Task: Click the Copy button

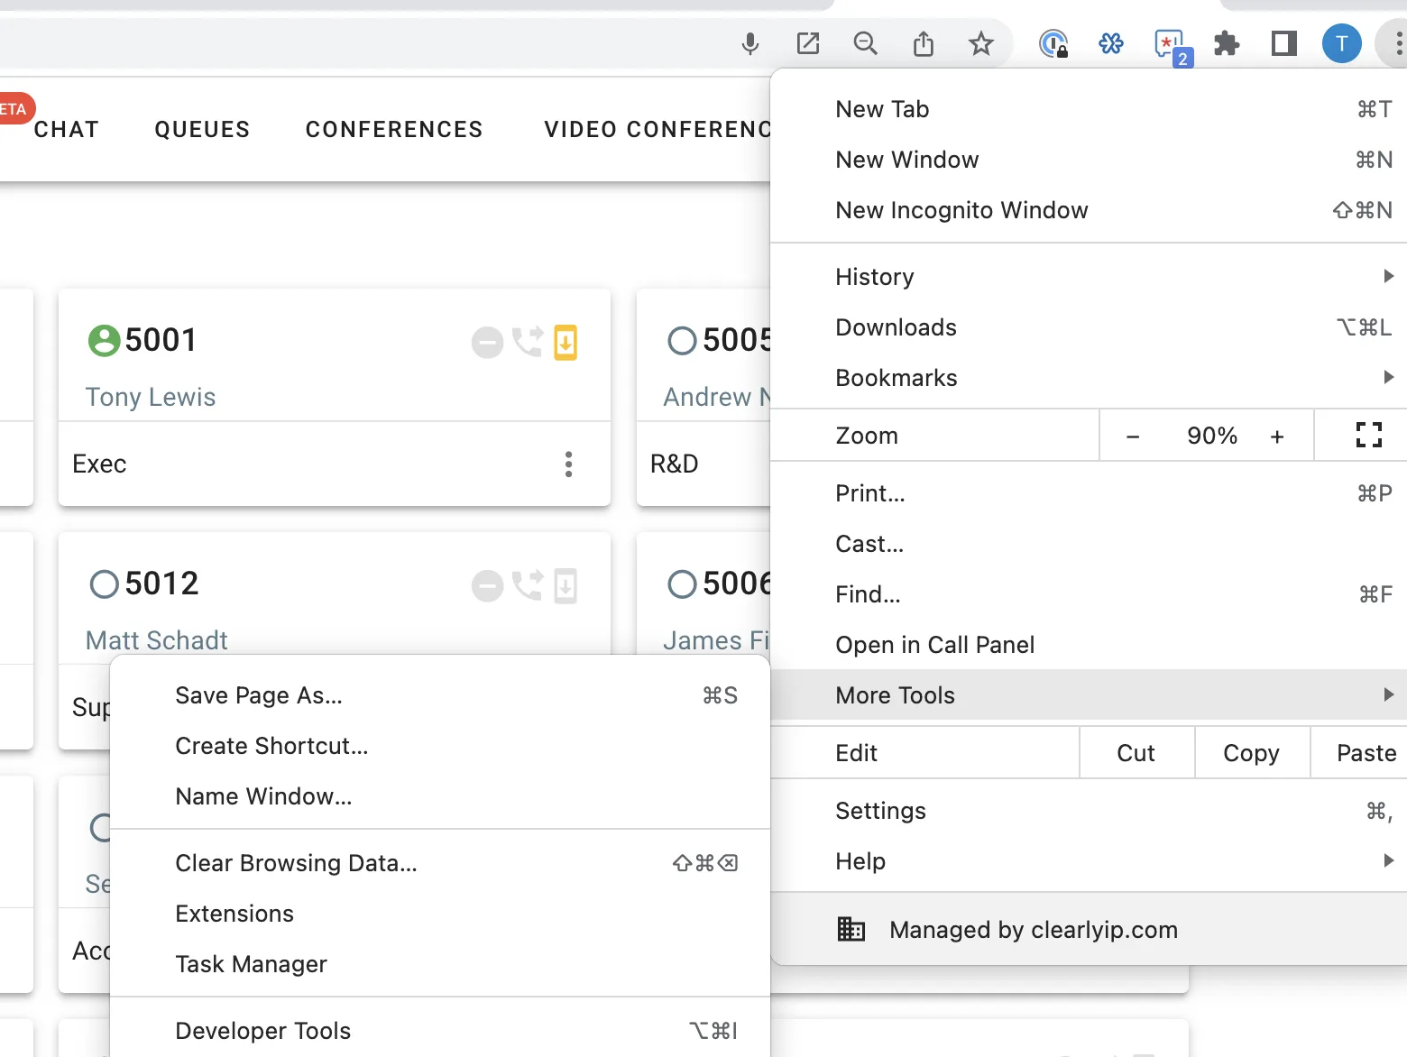Action: tap(1252, 753)
